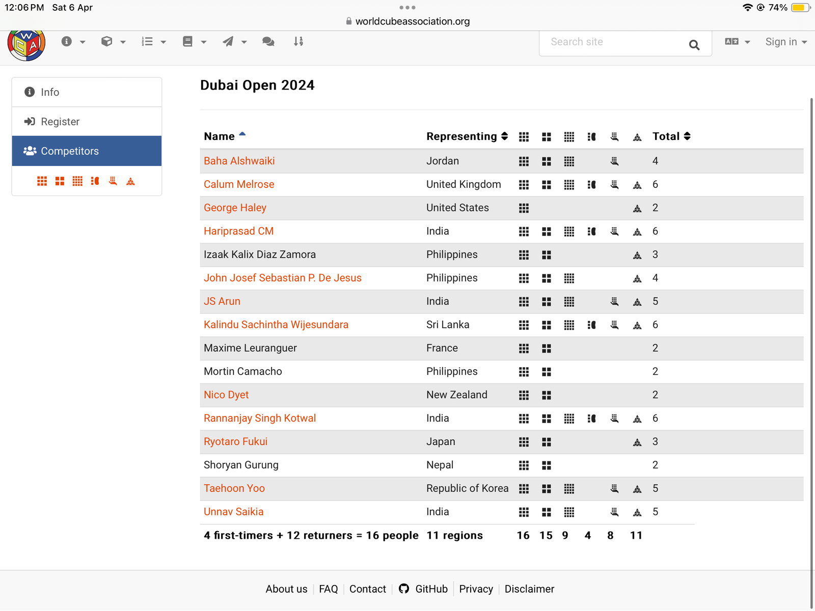The width and height of the screenshot is (815, 611).
Task: Expand the regulations book menu
Action: 194,42
